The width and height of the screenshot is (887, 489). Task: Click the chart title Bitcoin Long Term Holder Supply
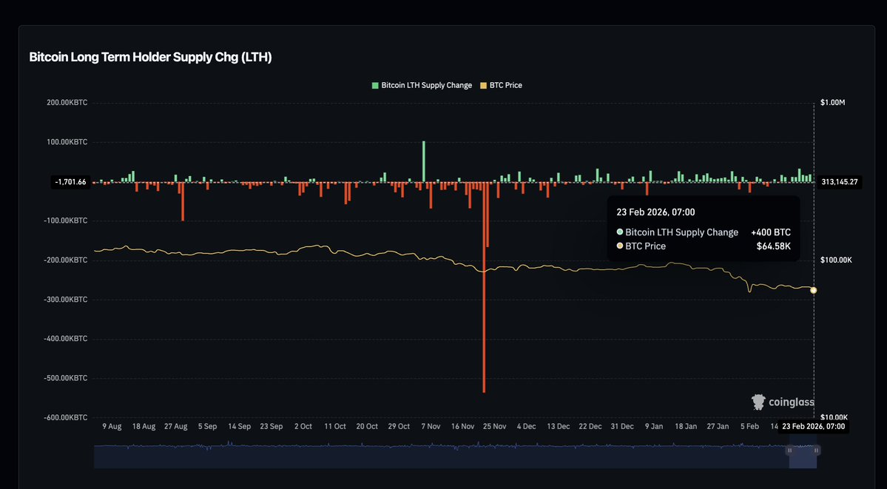click(x=150, y=57)
